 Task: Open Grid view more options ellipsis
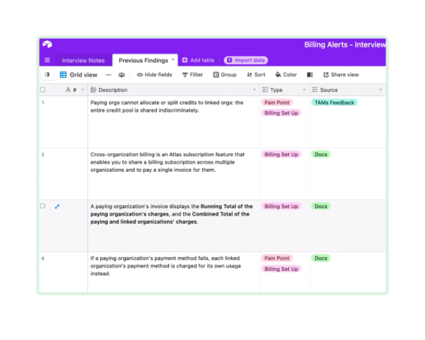(x=109, y=75)
